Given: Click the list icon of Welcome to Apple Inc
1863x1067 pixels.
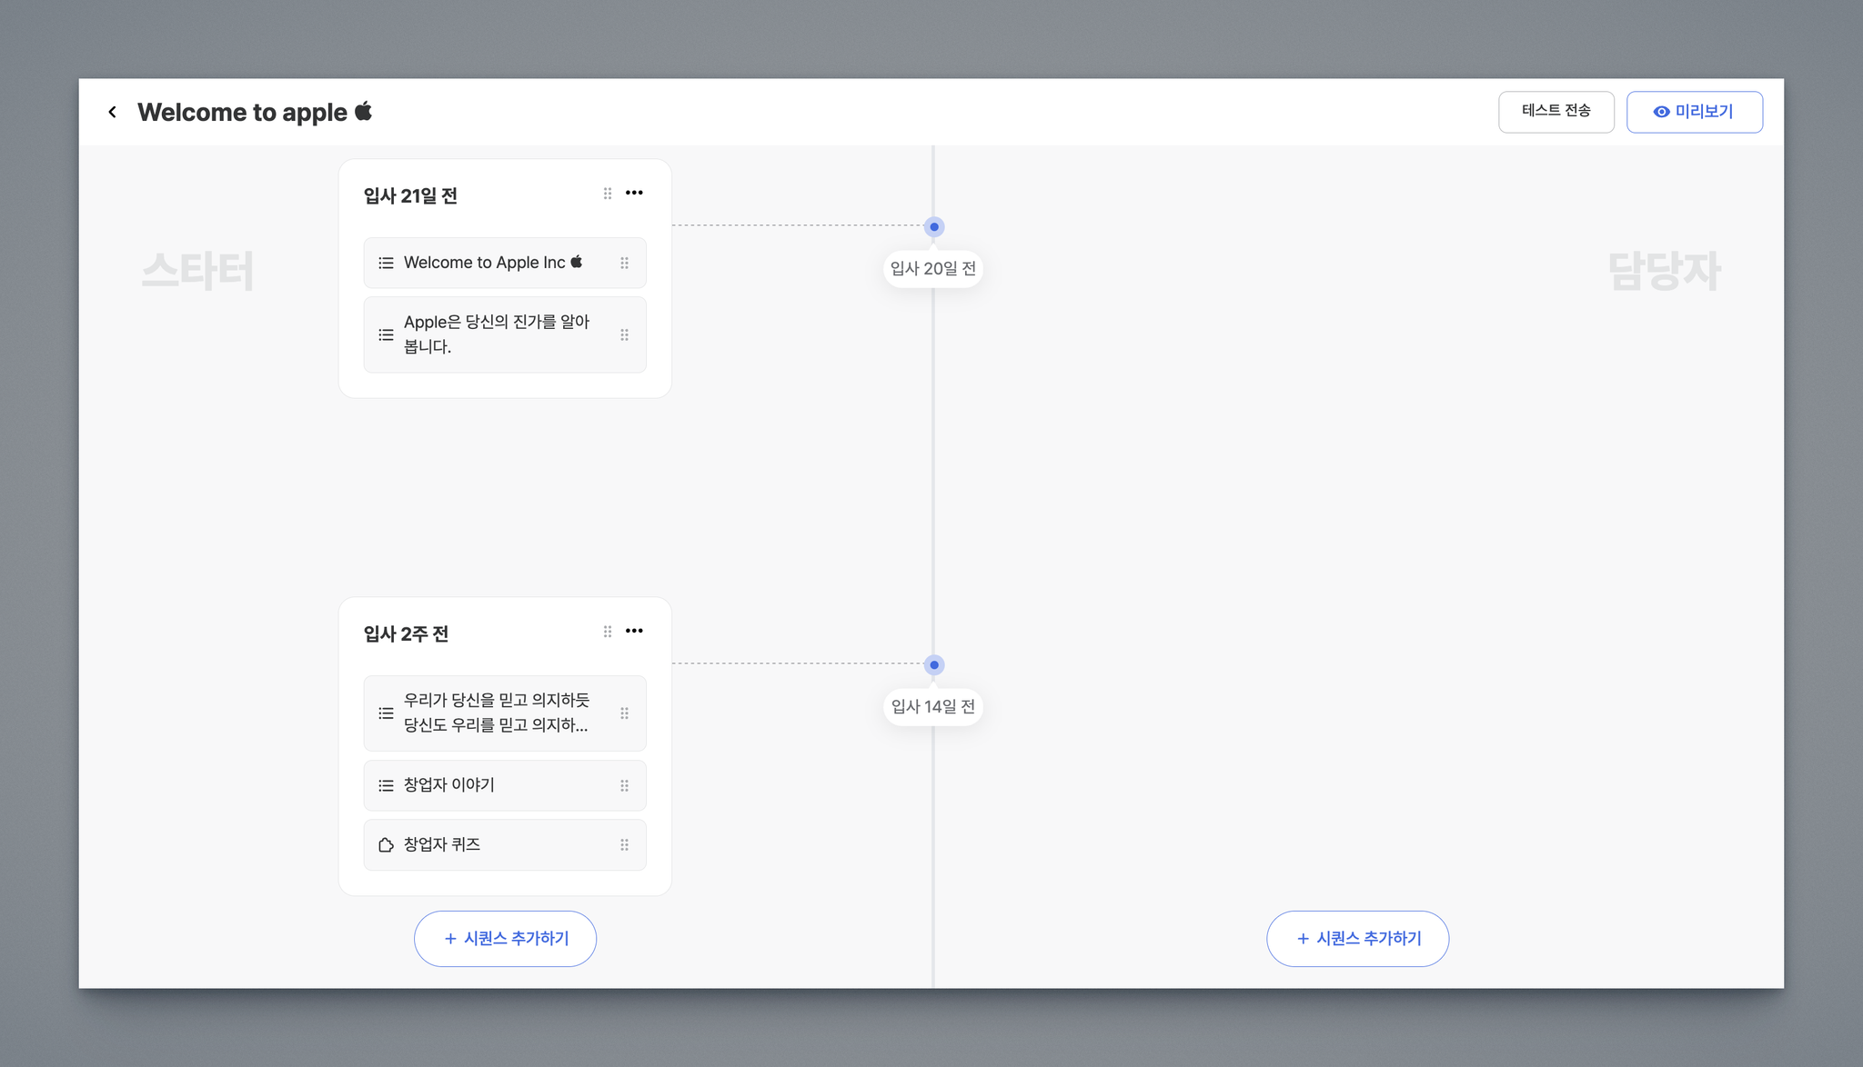Looking at the screenshot, I should click(386, 263).
